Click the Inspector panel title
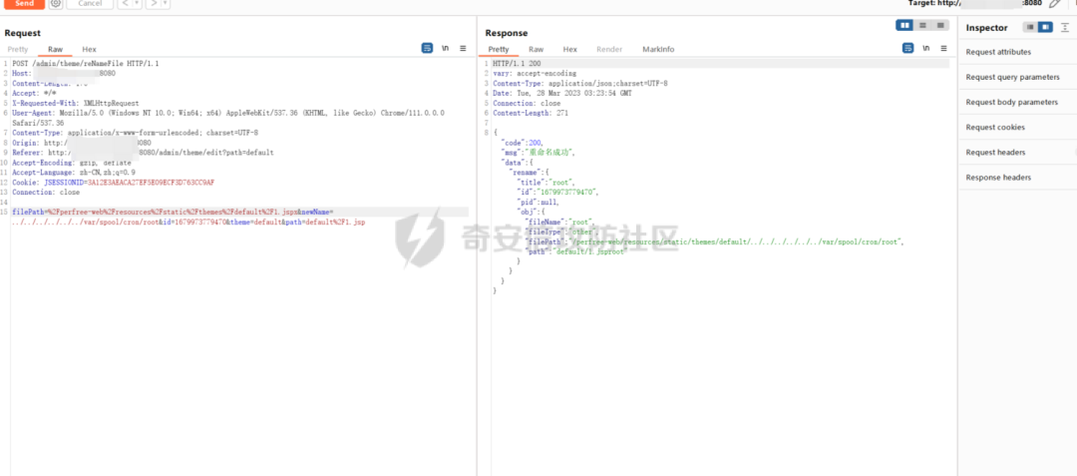Viewport: 1077px width, 476px height. [x=986, y=28]
